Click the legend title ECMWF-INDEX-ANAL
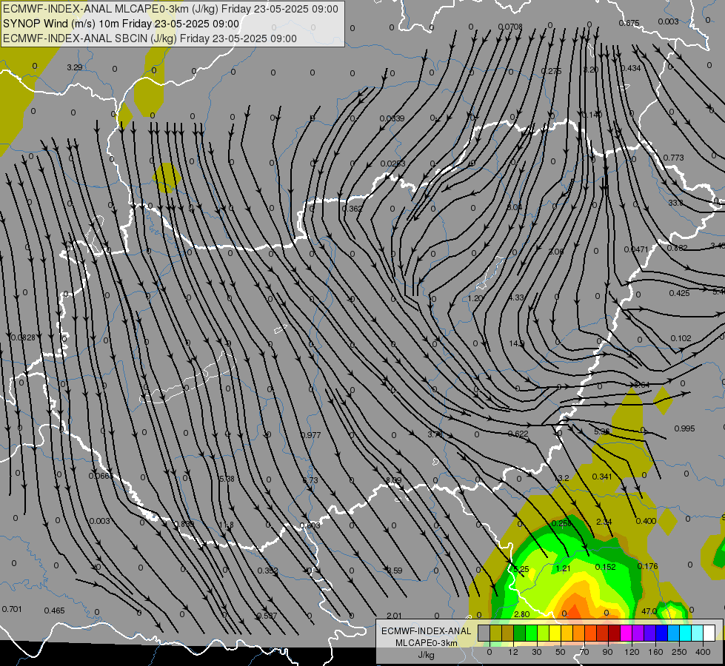The height and width of the screenshot is (666, 725). [x=426, y=631]
